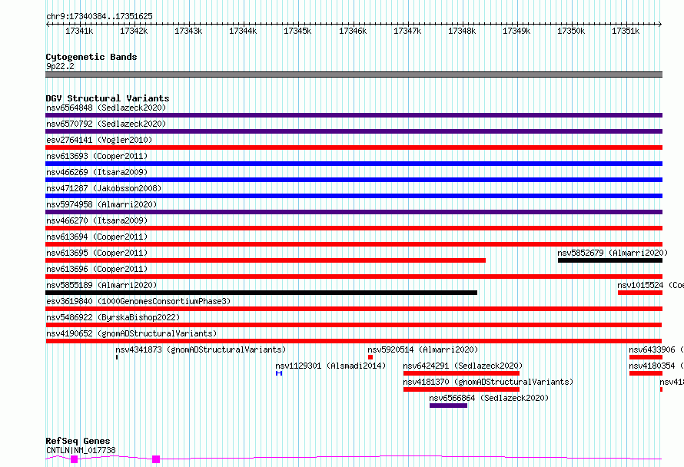Click the shorter red bar for nsv613695
The width and height of the screenshot is (684, 467).
266,260
